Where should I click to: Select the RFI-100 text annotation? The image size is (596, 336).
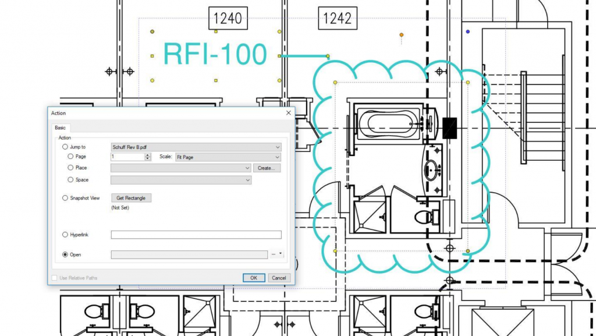[x=215, y=54]
